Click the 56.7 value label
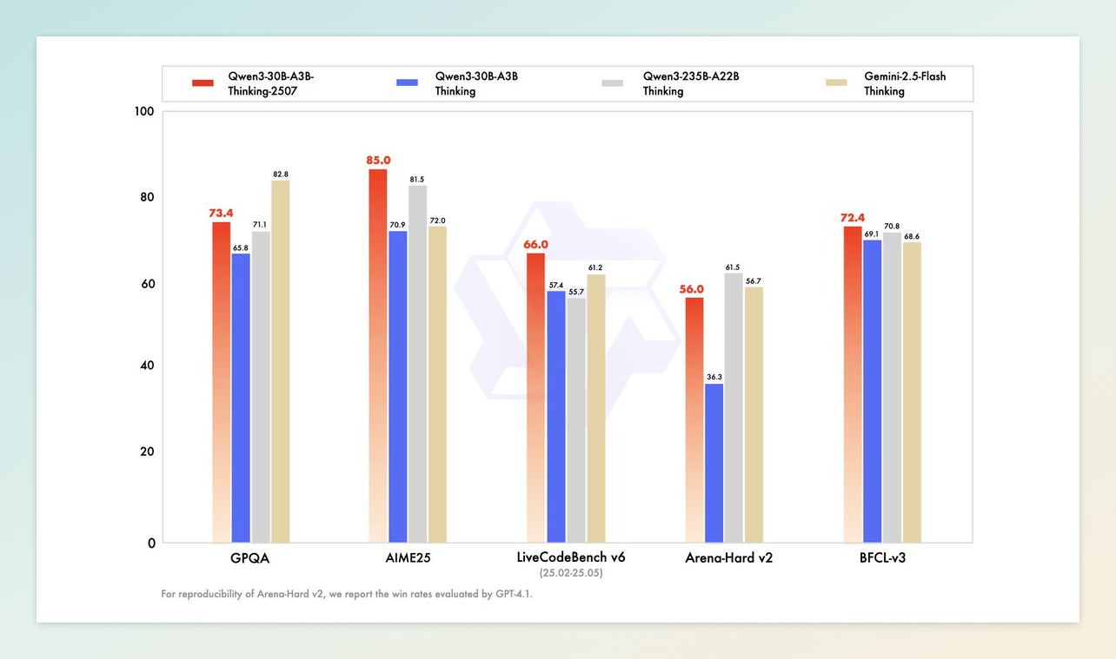This screenshot has width=1116, height=659. pos(754,280)
